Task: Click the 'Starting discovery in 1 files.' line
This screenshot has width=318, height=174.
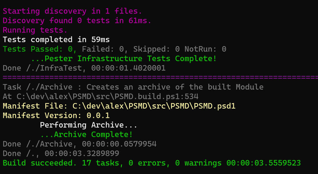Action: pos(72,11)
